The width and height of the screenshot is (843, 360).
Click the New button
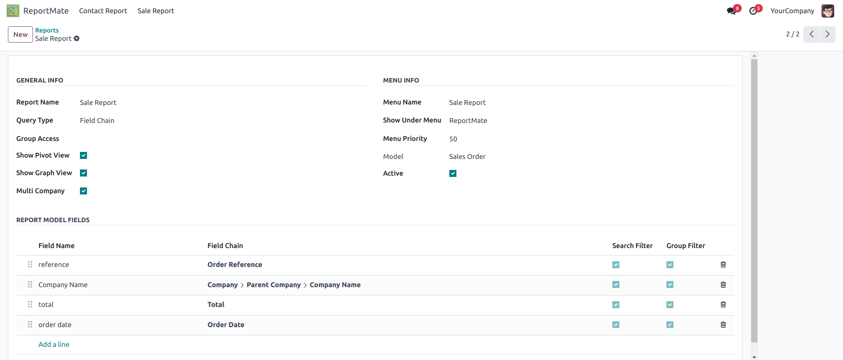click(20, 34)
